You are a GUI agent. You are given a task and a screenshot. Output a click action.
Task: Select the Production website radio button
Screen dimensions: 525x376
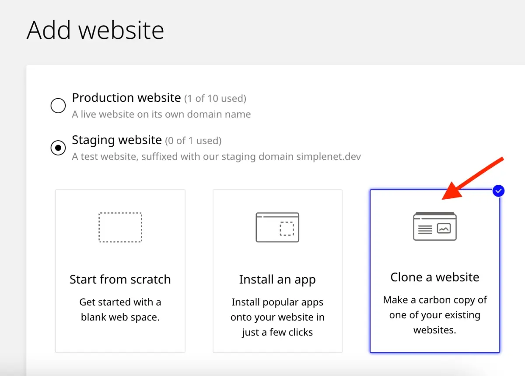[x=58, y=105]
